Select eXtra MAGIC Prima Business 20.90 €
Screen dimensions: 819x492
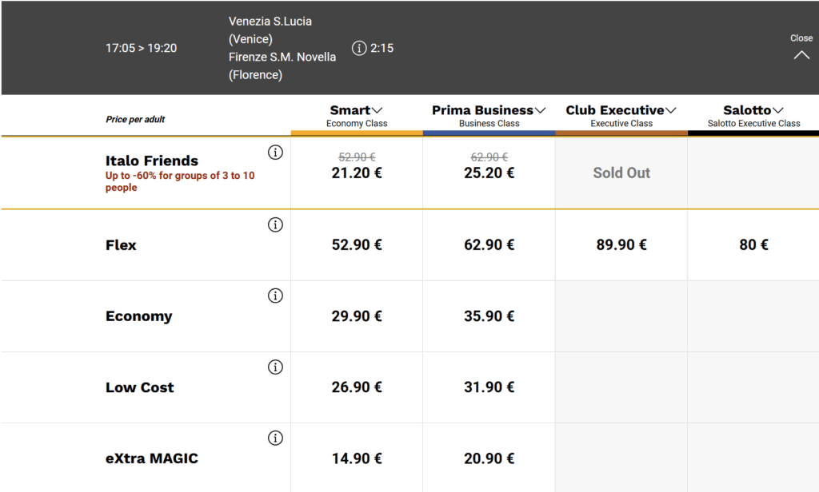(x=489, y=458)
